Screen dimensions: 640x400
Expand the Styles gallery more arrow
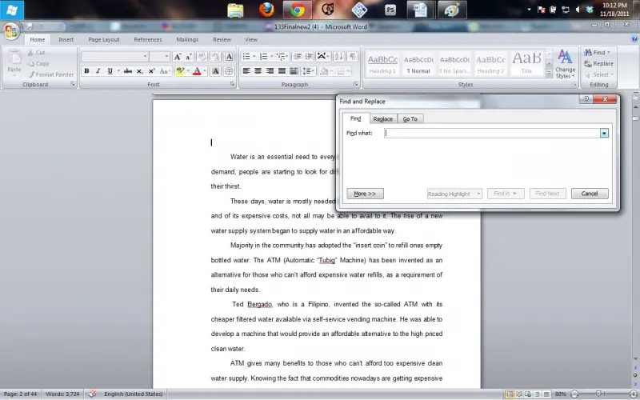(x=549, y=74)
